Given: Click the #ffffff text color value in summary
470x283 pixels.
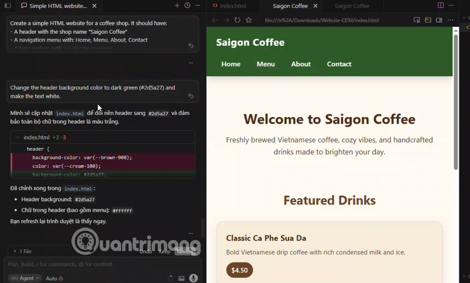Looking at the screenshot, I should [122, 210].
